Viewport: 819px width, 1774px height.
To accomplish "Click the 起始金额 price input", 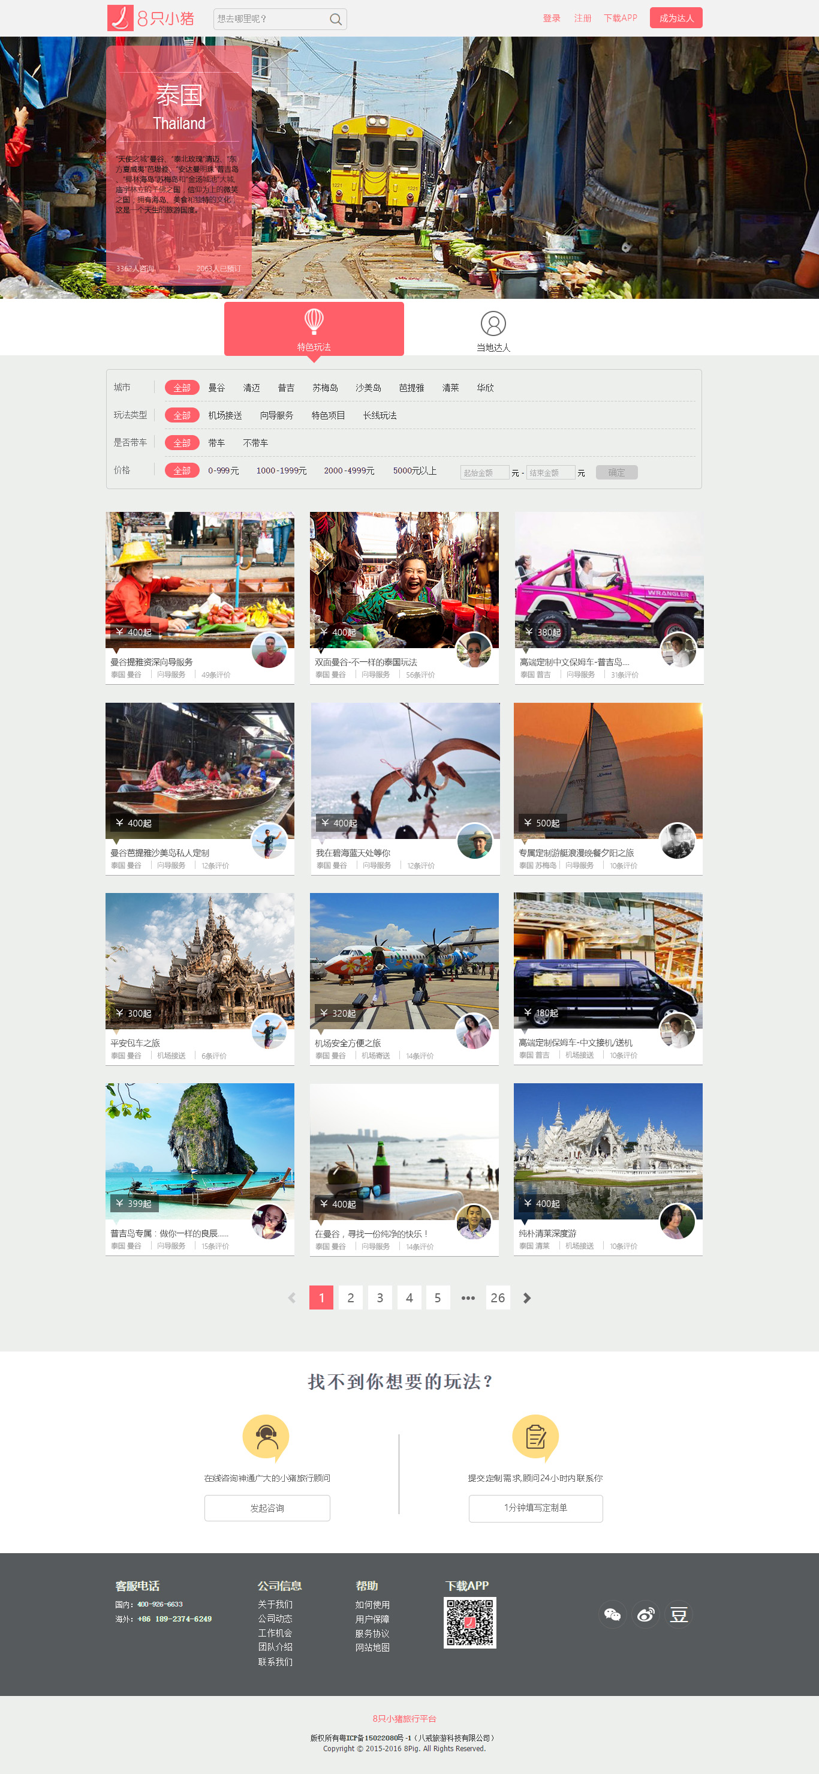I will pos(484,472).
